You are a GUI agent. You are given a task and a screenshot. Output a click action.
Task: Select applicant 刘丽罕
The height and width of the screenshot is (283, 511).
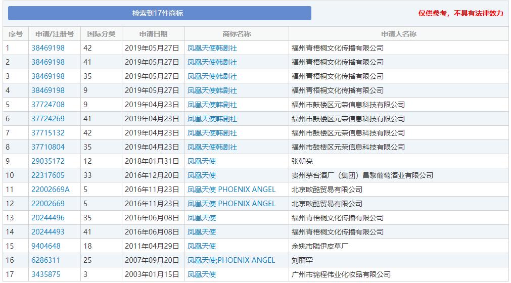[302, 260]
